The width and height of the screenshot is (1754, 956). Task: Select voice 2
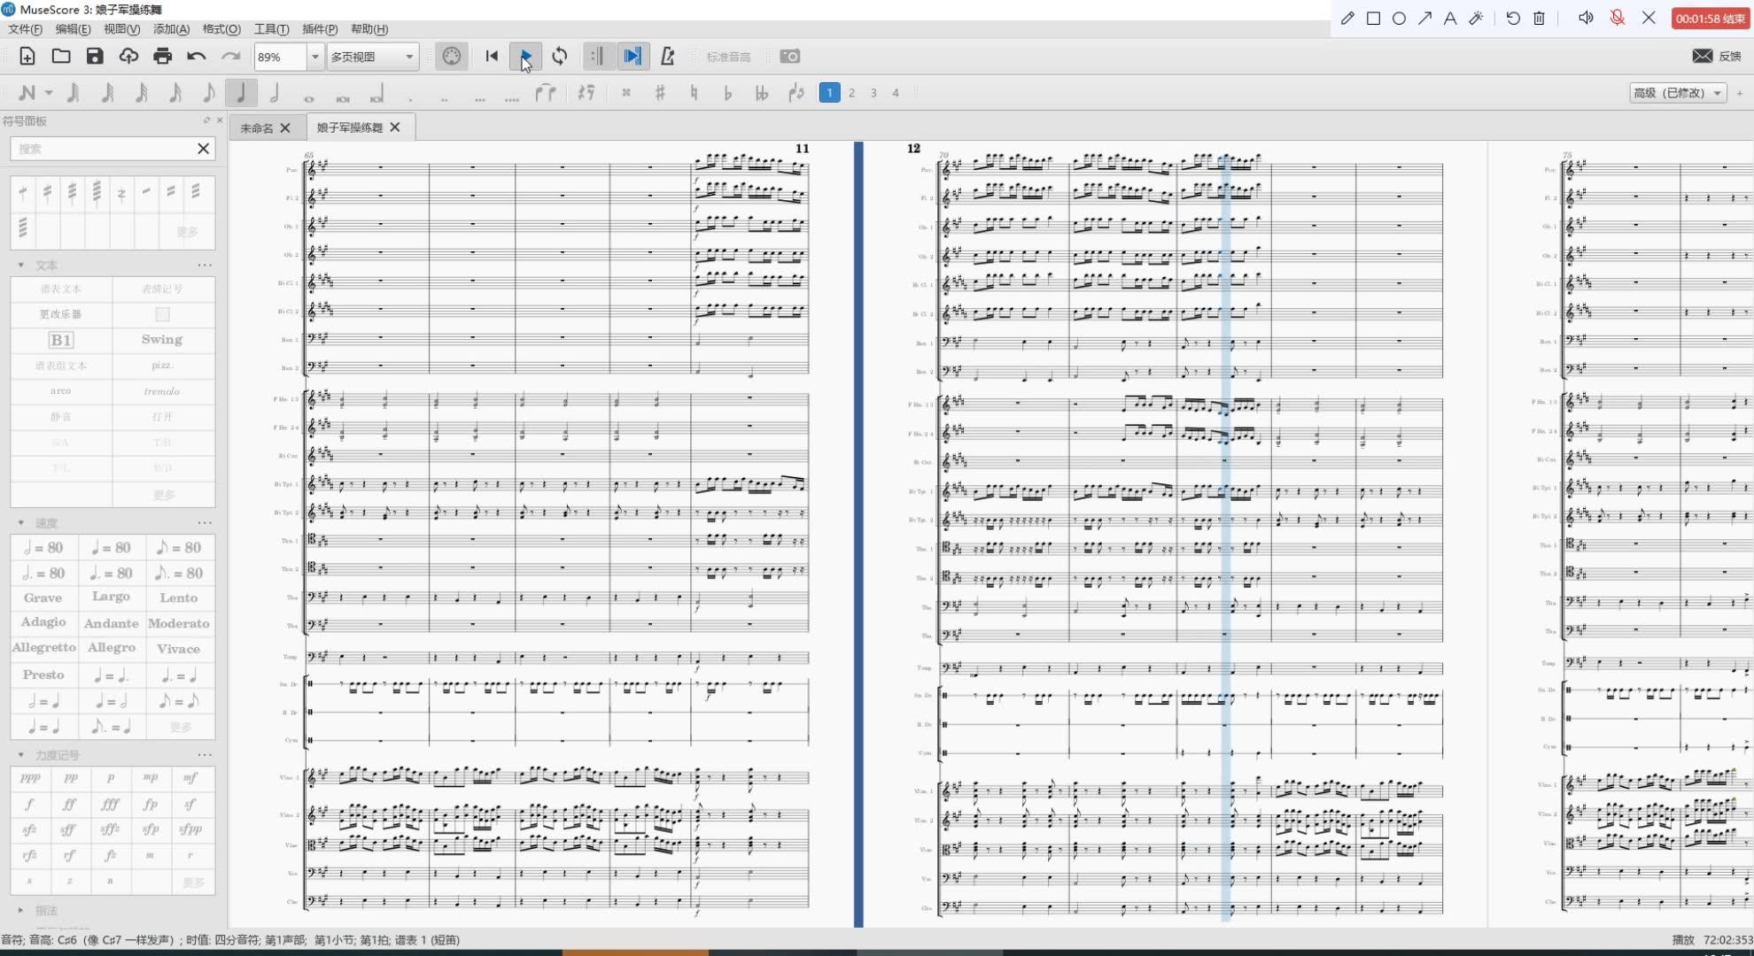[x=851, y=92]
